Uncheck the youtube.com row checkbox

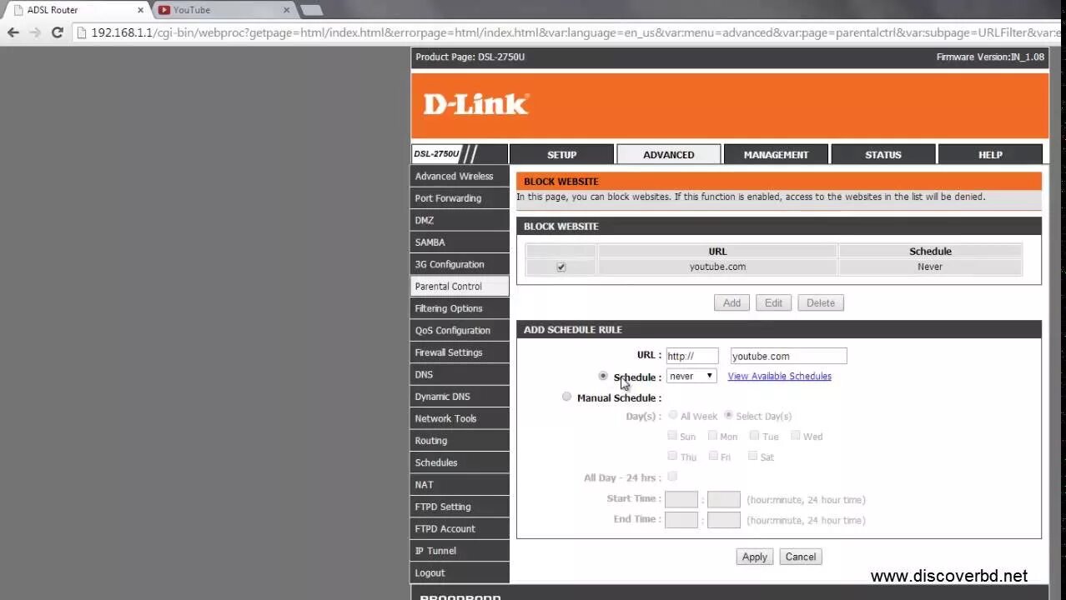pyautogui.click(x=561, y=267)
